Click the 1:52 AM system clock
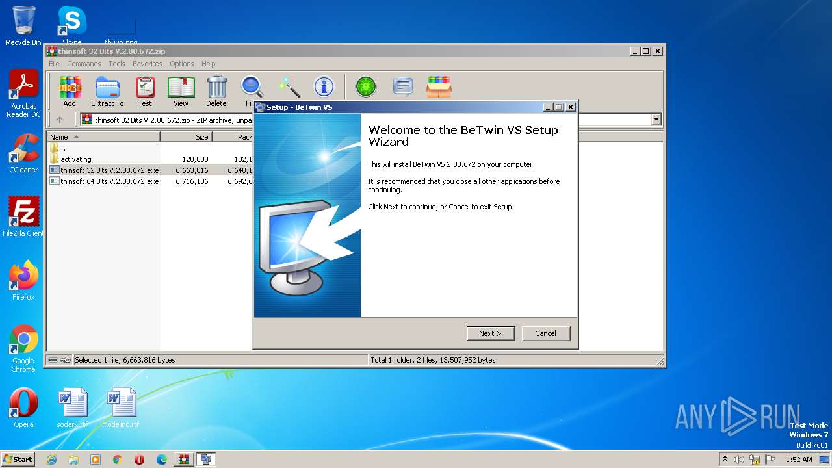Viewport: 832px width, 468px height. 799,460
